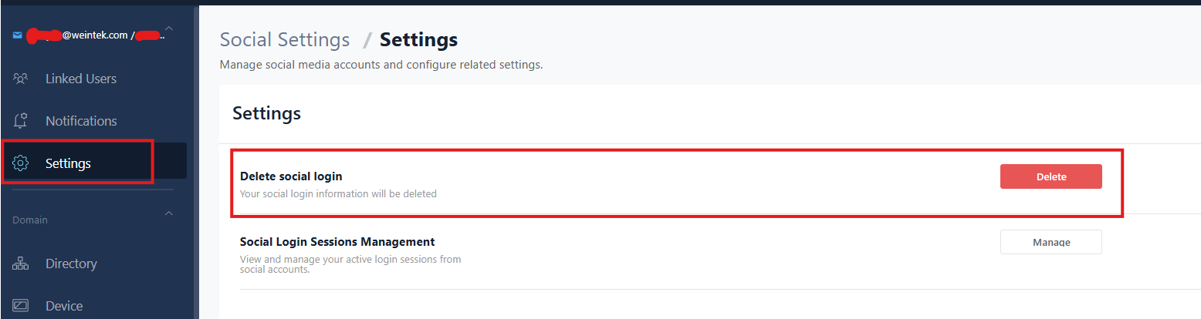This screenshot has height=319, width=1201.
Task: Click the Delete social login row title
Action: 291,176
